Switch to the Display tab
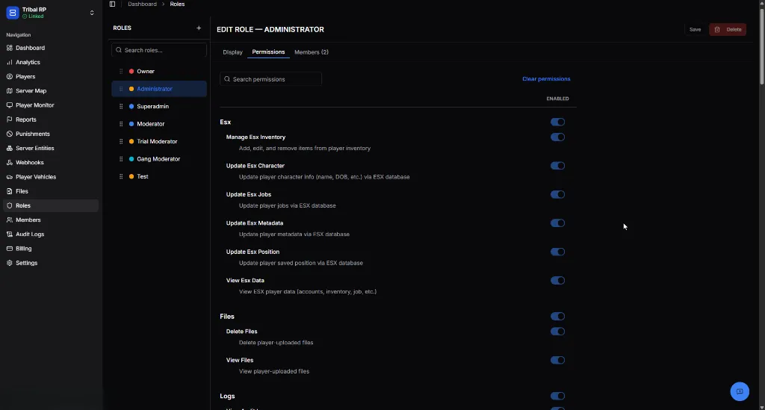Screen dimensions: 765x410 [233, 52]
